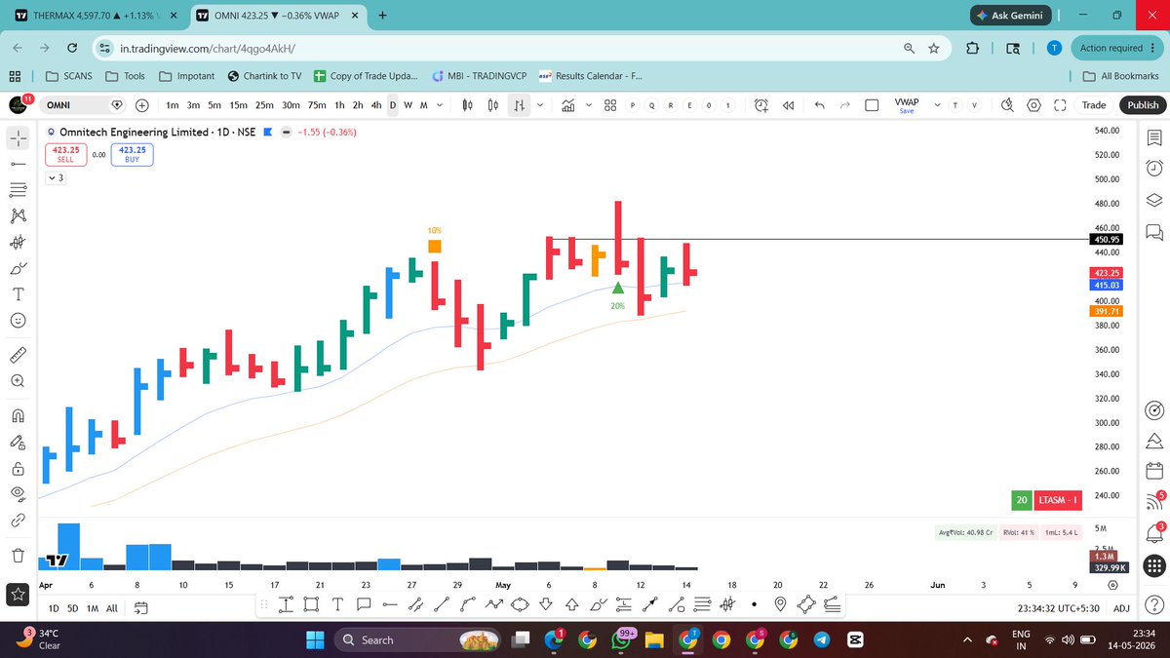Click the VWAP layout name button
This screenshot has height=658, width=1170.
click(x=907, y=105)
